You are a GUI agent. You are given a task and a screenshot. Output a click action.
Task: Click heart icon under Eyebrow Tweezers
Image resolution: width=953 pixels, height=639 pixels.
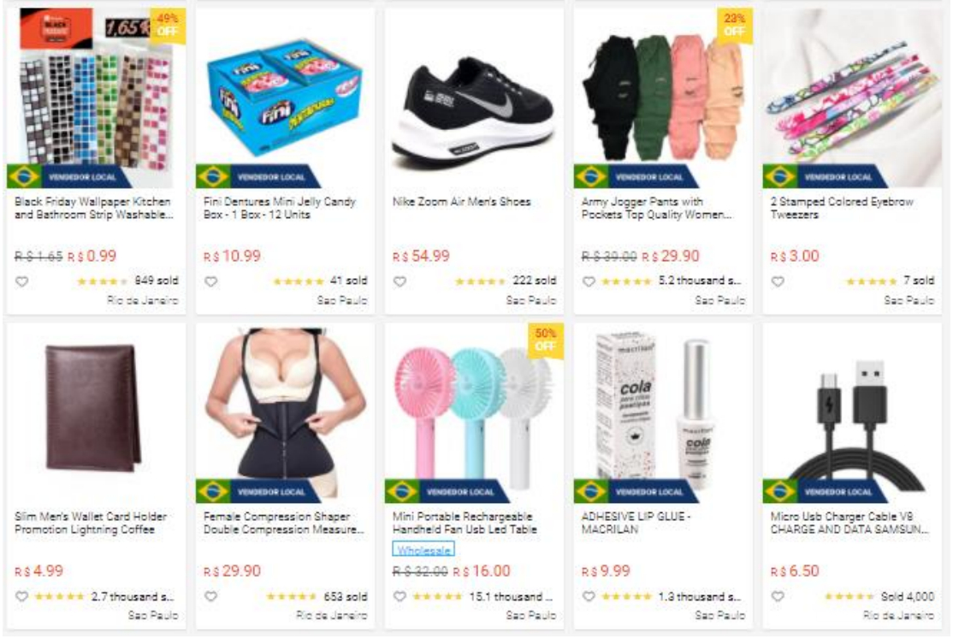click(x=778, y=281)
